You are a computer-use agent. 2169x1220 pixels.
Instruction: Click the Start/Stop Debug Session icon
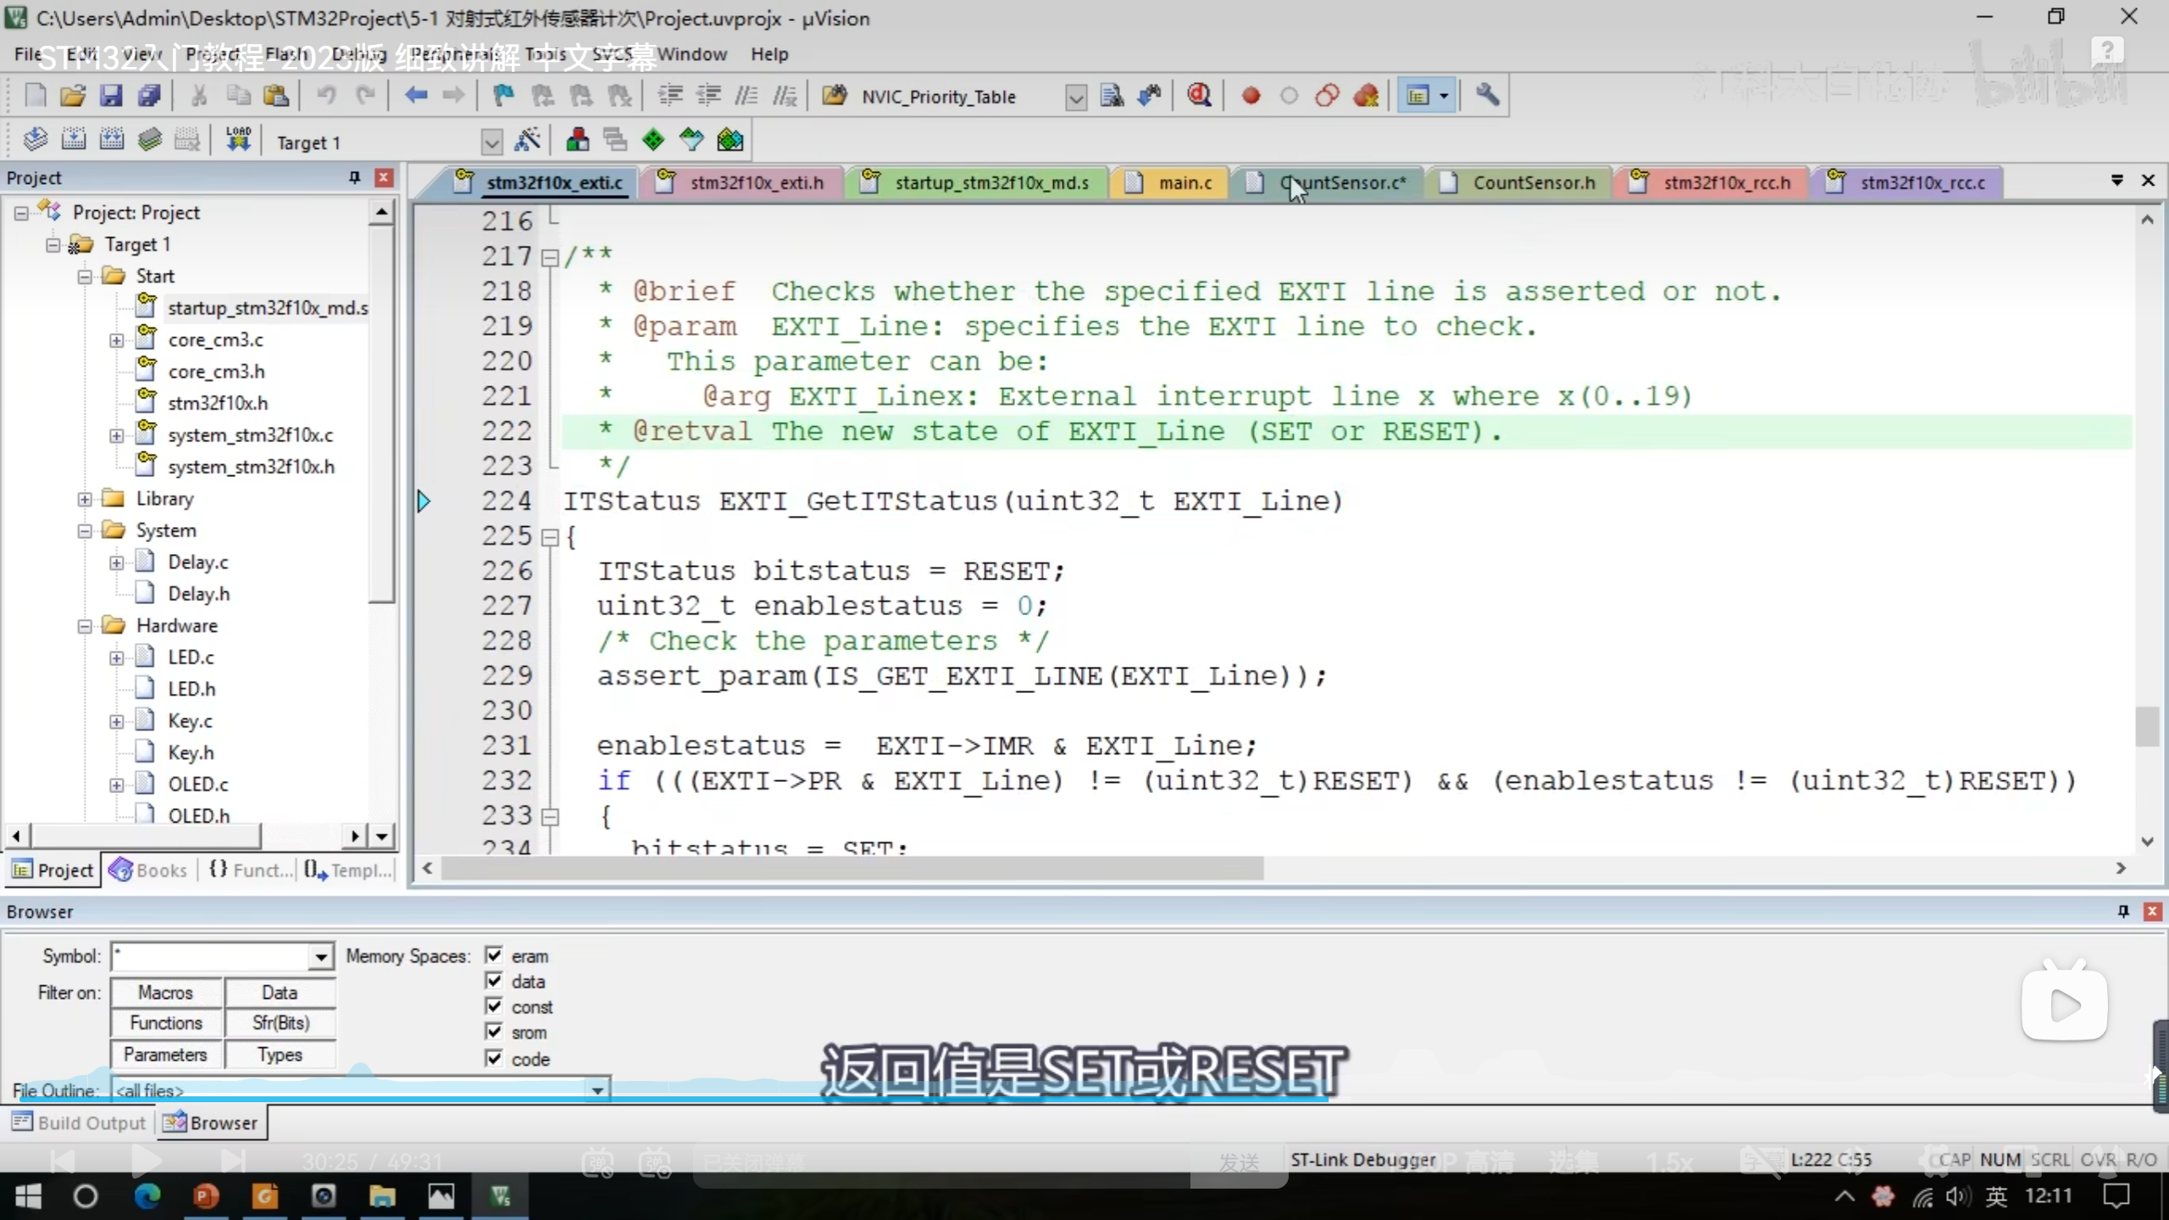click(x=1198, y=96)
